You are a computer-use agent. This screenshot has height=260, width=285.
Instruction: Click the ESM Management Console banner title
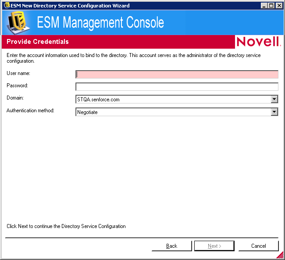[100, 22]
